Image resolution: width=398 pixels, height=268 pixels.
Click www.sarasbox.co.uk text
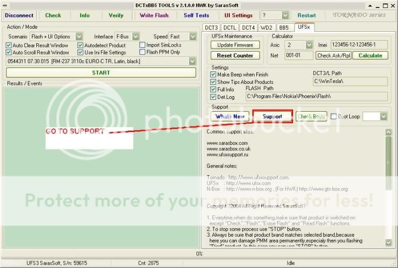[229, 149]
